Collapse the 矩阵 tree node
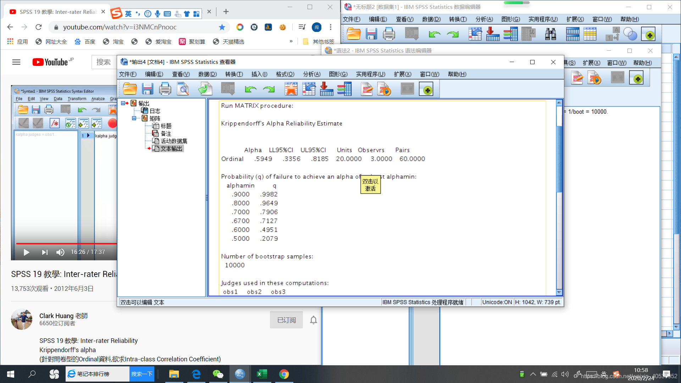 [134, 118]
